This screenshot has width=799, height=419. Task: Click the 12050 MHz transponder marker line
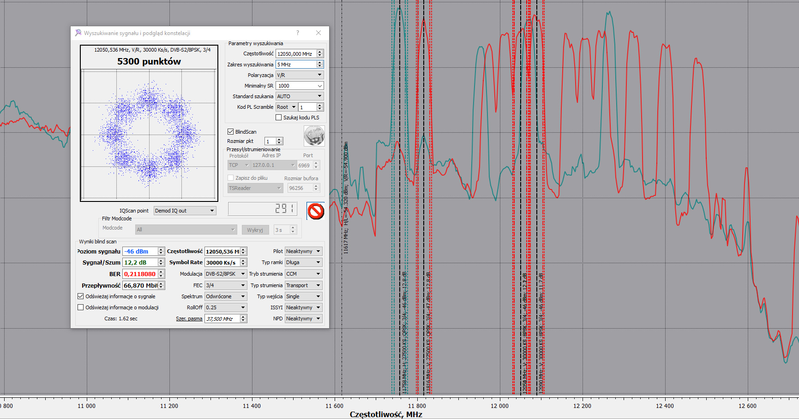pos(520,198)
